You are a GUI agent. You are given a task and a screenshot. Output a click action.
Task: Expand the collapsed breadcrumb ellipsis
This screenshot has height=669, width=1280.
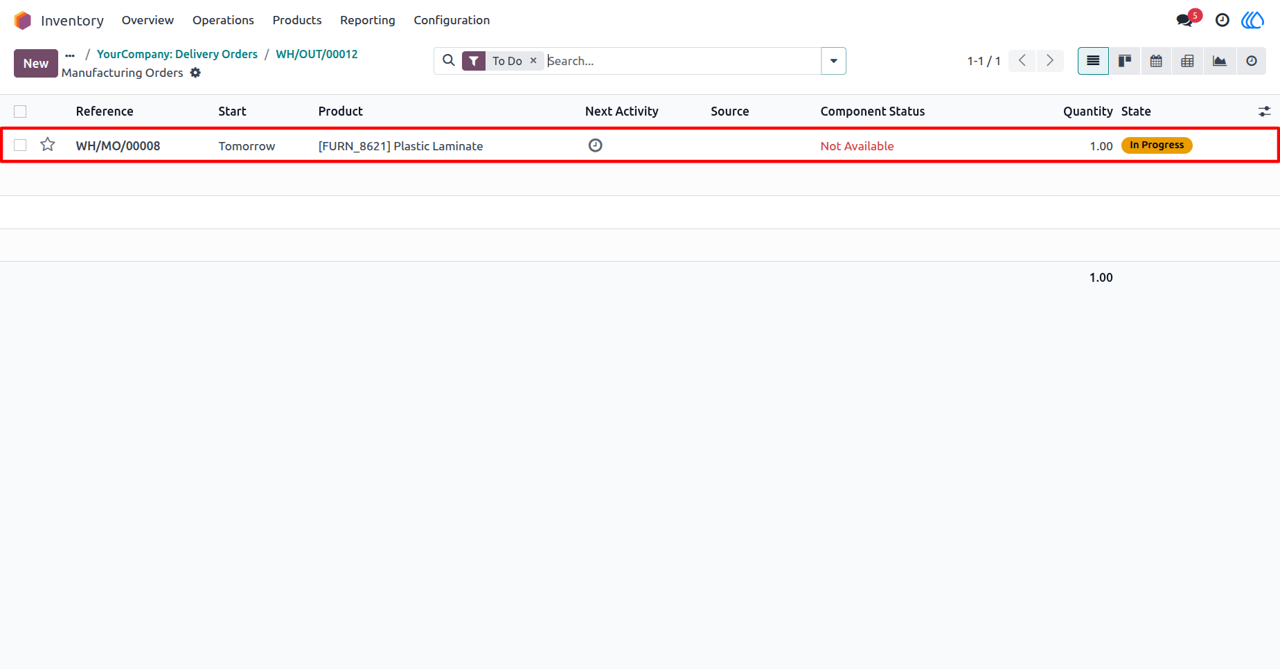(x=70, y=55)
